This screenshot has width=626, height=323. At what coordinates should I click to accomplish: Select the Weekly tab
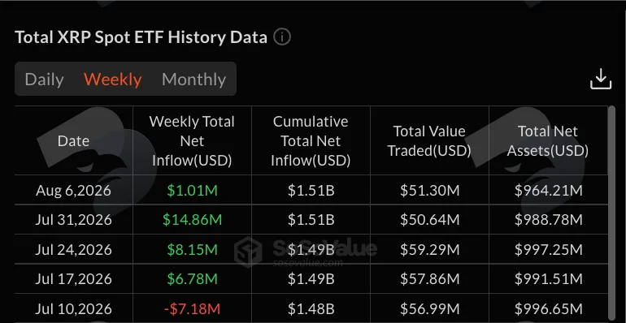112,80
